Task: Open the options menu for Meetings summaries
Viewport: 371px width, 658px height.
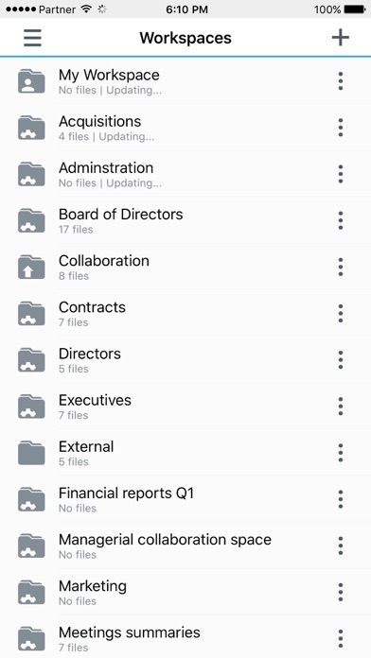Action: pos(341,639)
